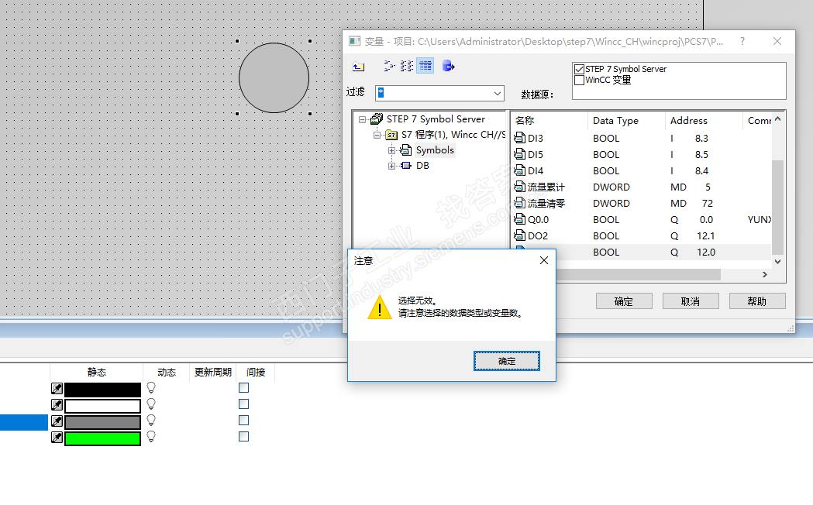Click the white static color swatch
Viewport: 813px width, 505px height.
click(102, 406)
